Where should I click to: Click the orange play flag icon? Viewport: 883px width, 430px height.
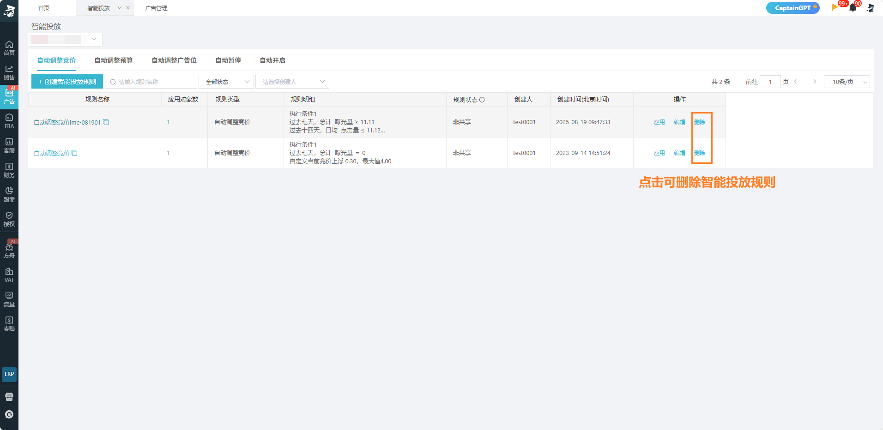coord(835,7)
